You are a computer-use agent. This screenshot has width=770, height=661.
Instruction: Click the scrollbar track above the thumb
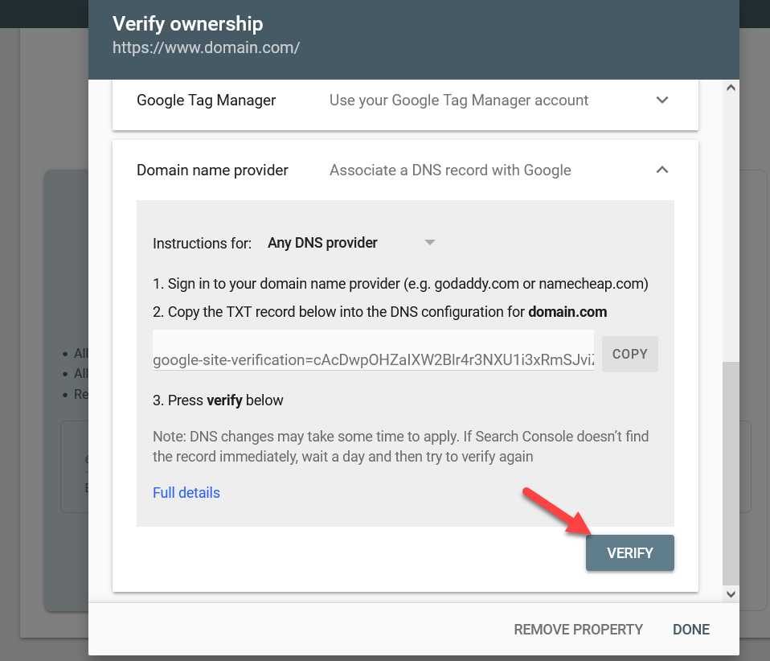point(731,228)
